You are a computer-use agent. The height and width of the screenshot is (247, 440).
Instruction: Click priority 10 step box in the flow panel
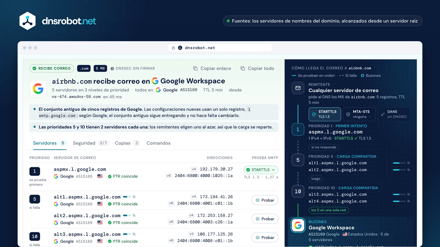[x=298, y=191]
